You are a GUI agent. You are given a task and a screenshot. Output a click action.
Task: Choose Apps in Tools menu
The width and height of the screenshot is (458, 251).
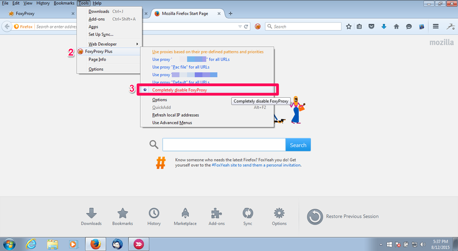point(109,26)
